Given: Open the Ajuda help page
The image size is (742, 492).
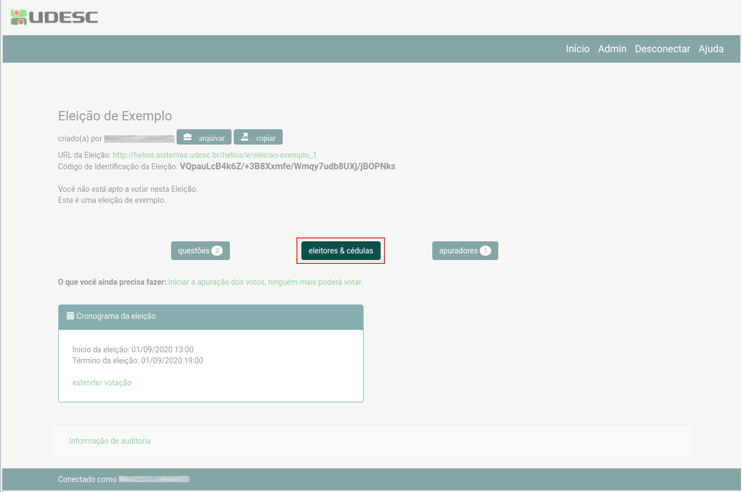Looking at the screenshot, I should click(711, 49).
